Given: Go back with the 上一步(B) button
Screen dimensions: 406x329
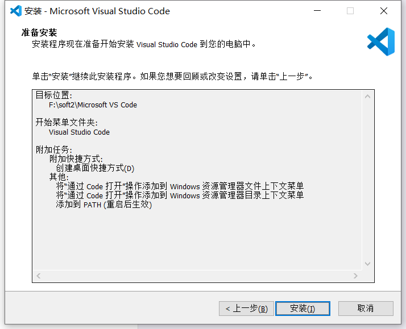Looking at the screenshot, I should 246,309.
